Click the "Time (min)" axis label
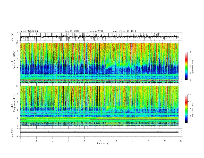Screen dimensions: 204x158 coord(103,143)
